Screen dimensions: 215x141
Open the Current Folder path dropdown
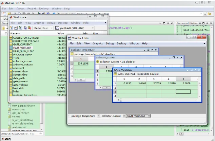click(x=201, y=14)
